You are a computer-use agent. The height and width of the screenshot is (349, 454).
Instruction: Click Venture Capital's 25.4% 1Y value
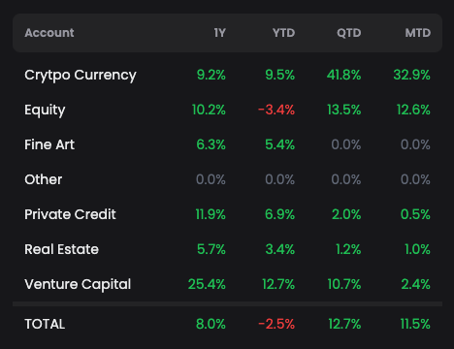[207, 284]
